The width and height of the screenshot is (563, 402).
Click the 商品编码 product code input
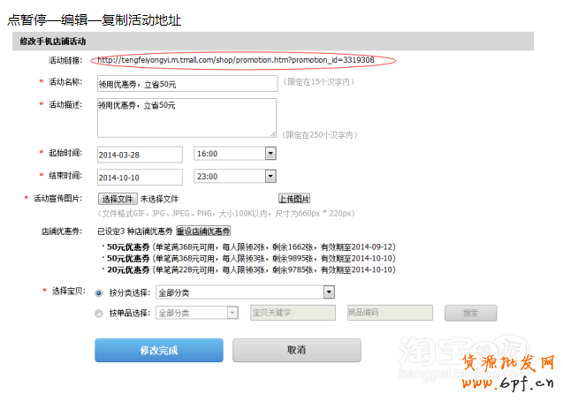pyautogui.click(x=389, y=313)
